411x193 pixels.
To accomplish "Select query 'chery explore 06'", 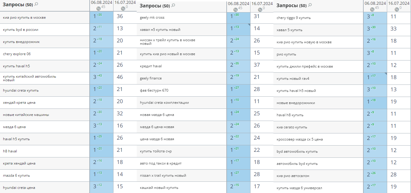I will point(17,54).
